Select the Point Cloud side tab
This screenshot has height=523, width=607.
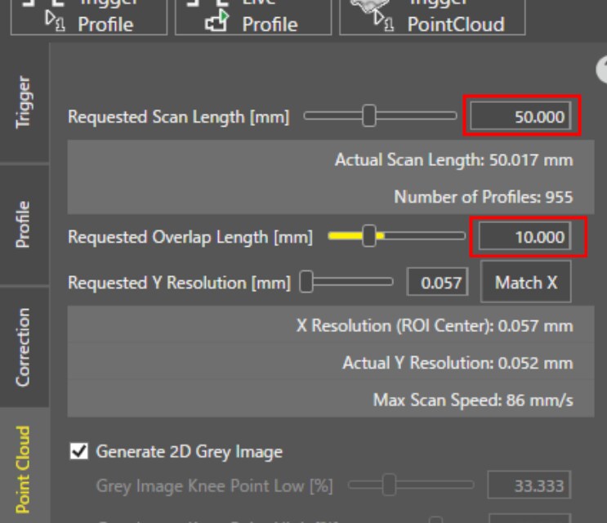point(25,468)
